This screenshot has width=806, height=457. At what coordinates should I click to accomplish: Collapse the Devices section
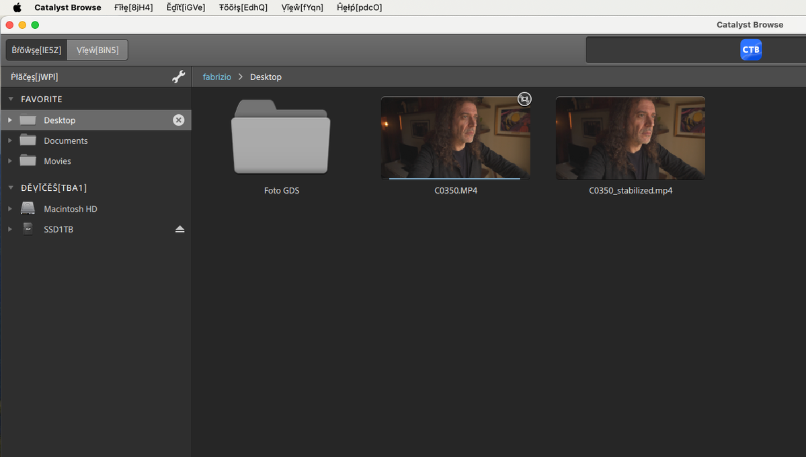(x=11, y=188)
